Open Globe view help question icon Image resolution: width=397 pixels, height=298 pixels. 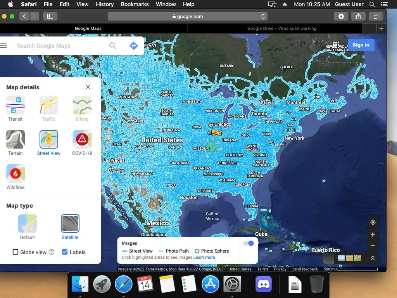pos(52,252)
